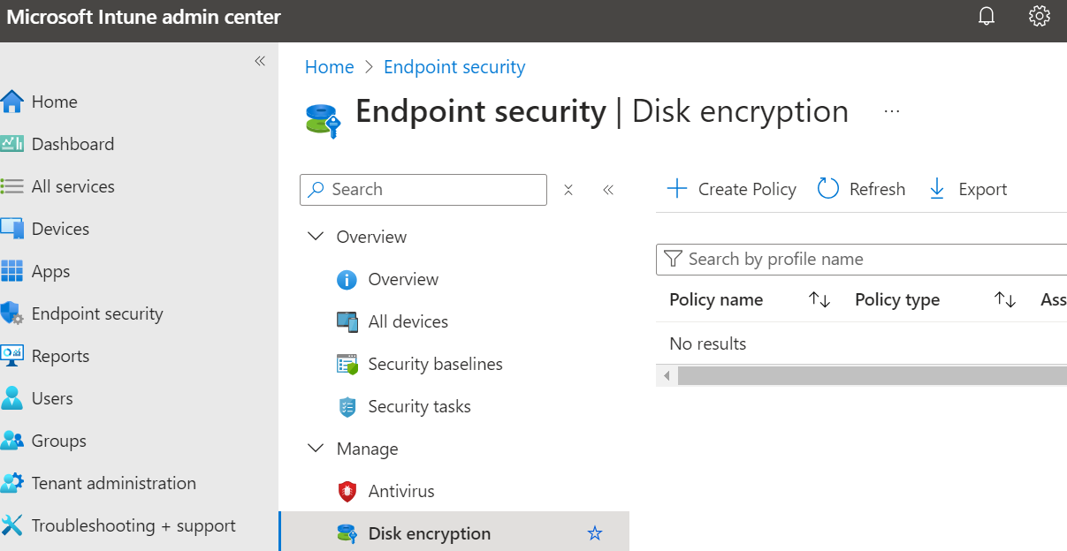Collapse the Overview section chevron
This screenshot has width=1067, height=551.
point(316,237)
